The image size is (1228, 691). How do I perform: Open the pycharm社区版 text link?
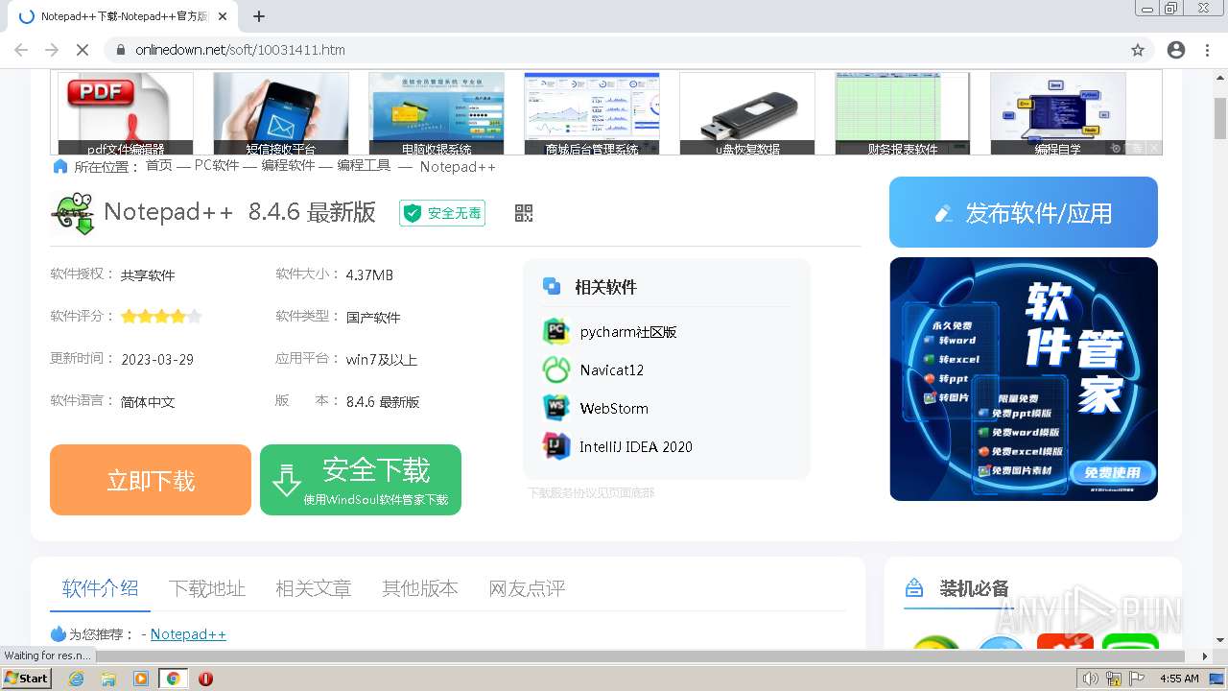point(628,332)
